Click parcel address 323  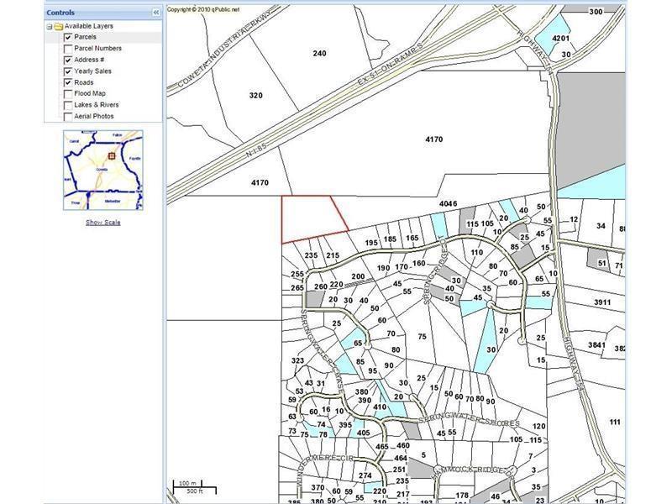(x=297, y=361)
